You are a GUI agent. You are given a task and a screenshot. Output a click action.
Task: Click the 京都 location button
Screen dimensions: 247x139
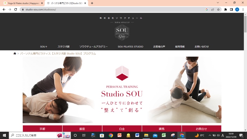tap(42, 128)
